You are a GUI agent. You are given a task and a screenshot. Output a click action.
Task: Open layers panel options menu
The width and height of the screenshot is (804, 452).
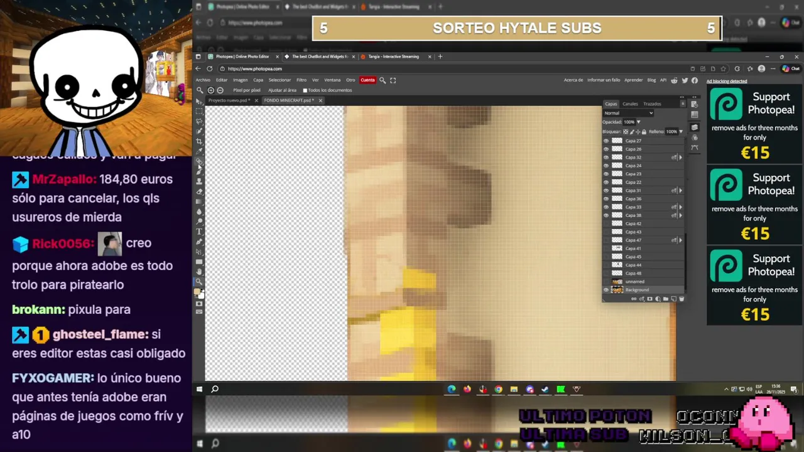(x=683, y=103)
